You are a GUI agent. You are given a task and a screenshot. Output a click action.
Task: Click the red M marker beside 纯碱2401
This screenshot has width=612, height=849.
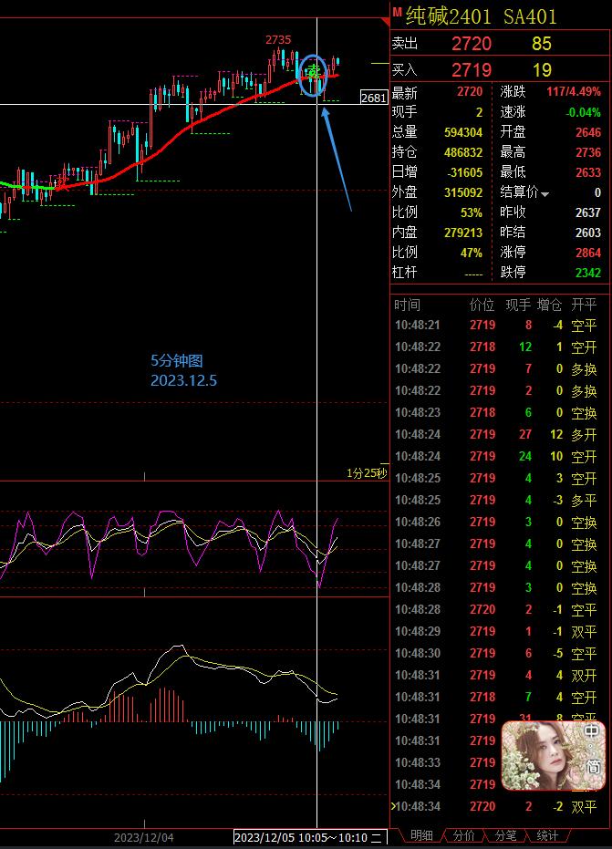[397, 12]
